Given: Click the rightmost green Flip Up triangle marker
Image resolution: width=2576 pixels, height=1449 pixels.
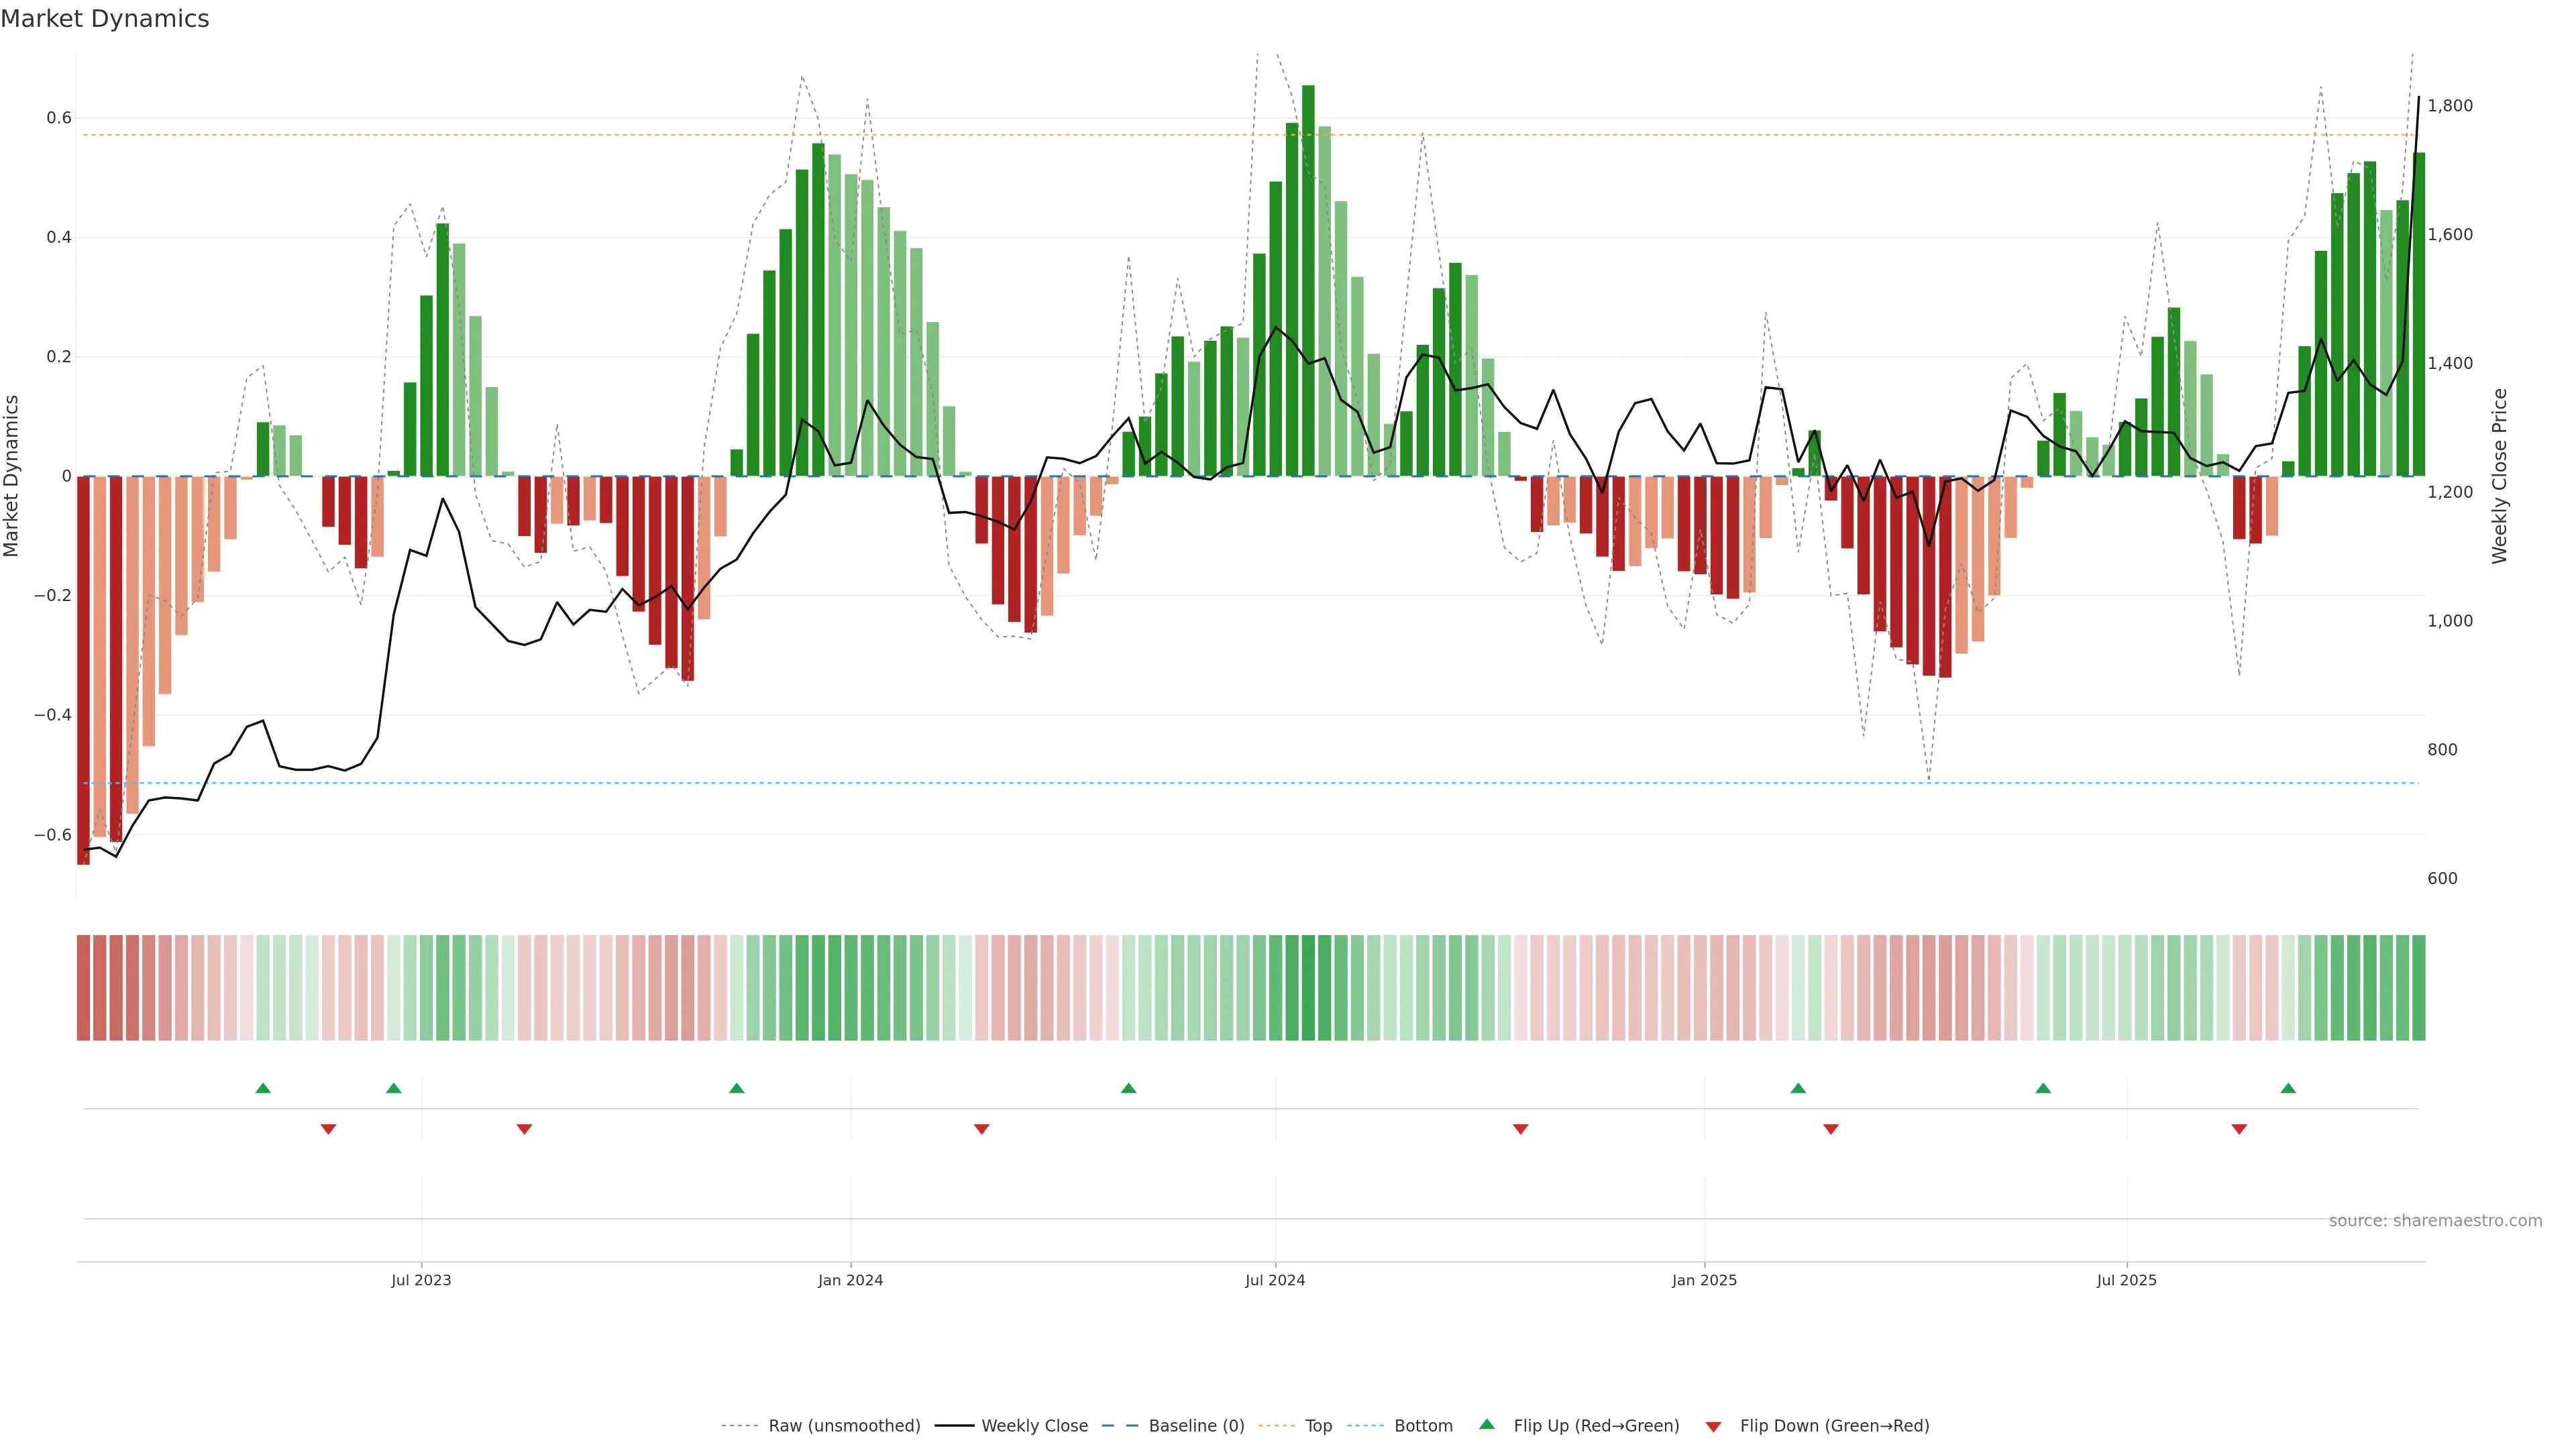Looking at the screenshot, I should tap(2288, 1088).
